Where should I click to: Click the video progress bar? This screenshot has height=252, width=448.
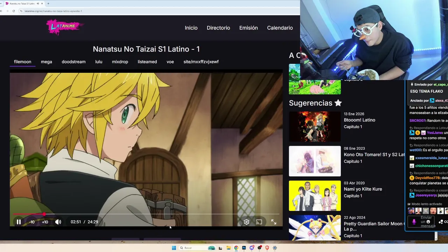coord(146,214)
